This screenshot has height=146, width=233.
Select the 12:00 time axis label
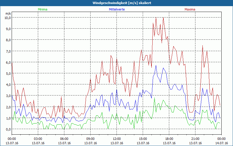(x=117, y=139)
